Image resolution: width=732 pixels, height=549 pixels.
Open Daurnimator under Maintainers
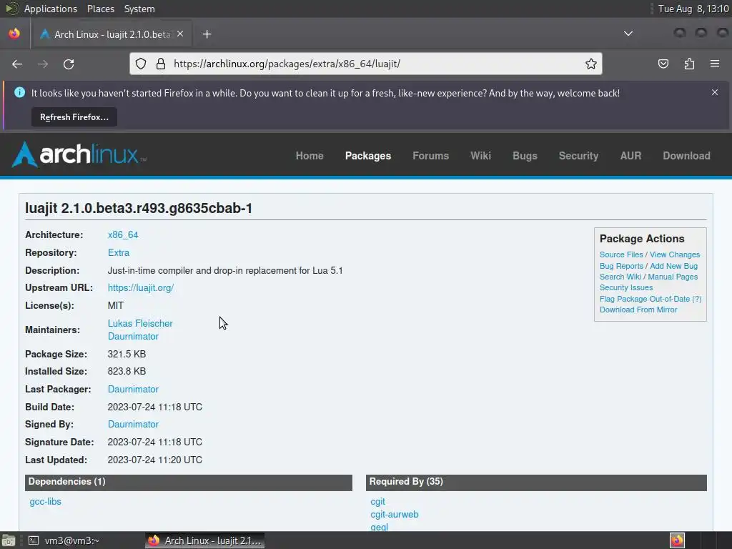133,336
